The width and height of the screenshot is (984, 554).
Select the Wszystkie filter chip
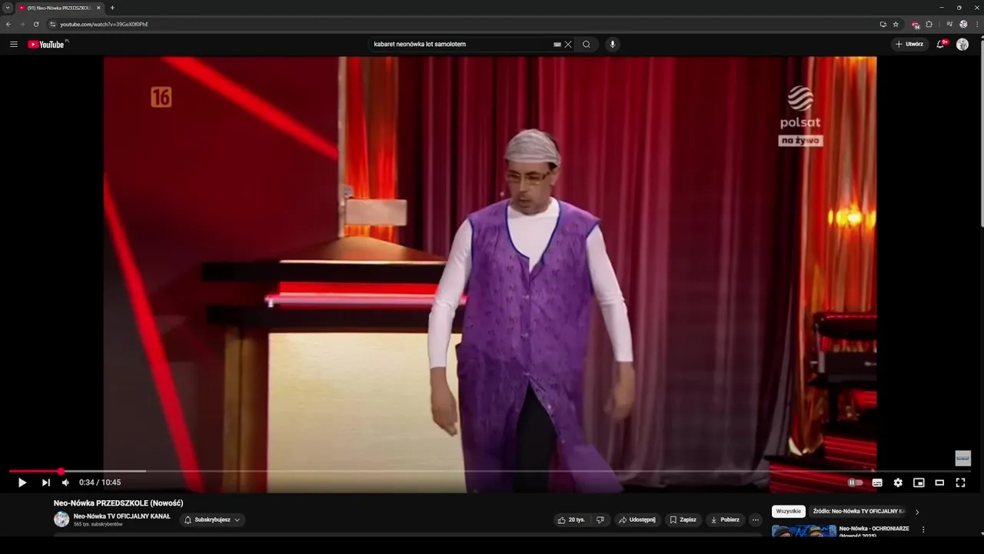[788, 511]
